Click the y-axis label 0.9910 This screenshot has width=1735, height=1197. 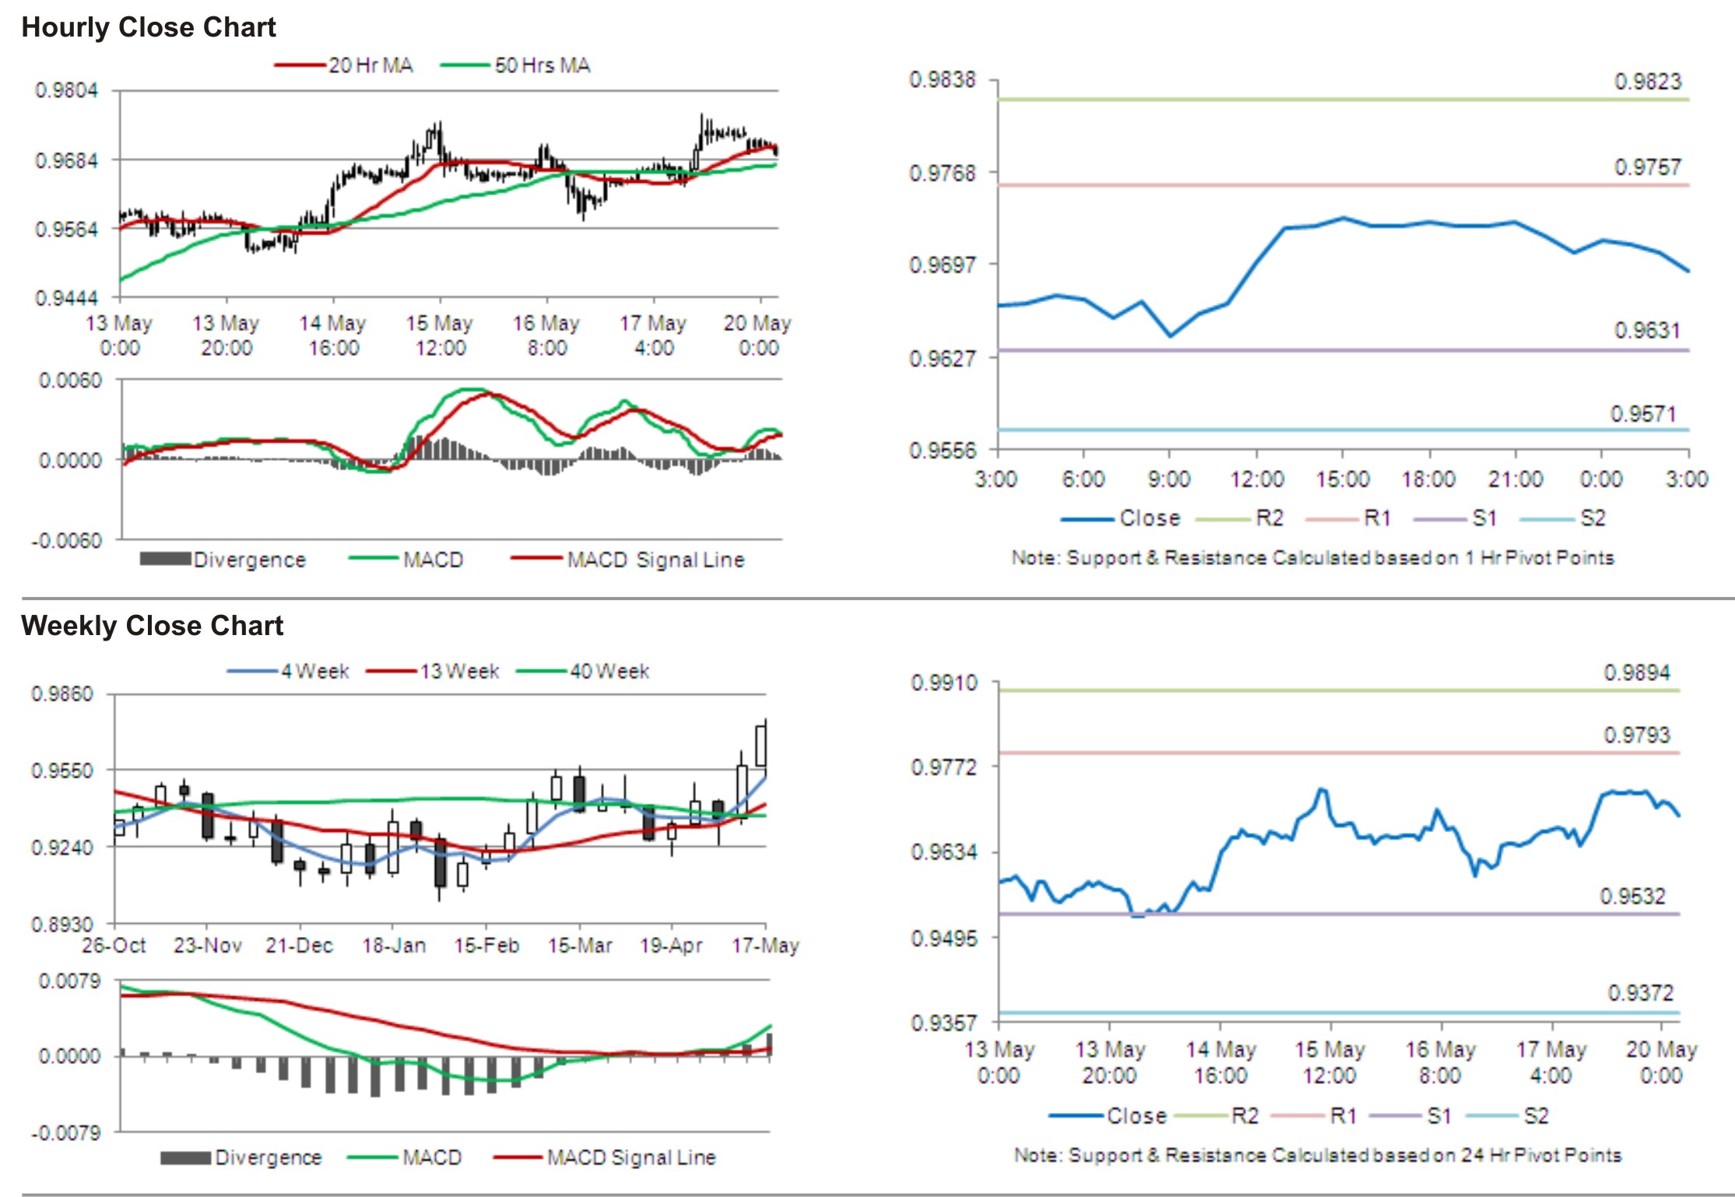(944, 683)
